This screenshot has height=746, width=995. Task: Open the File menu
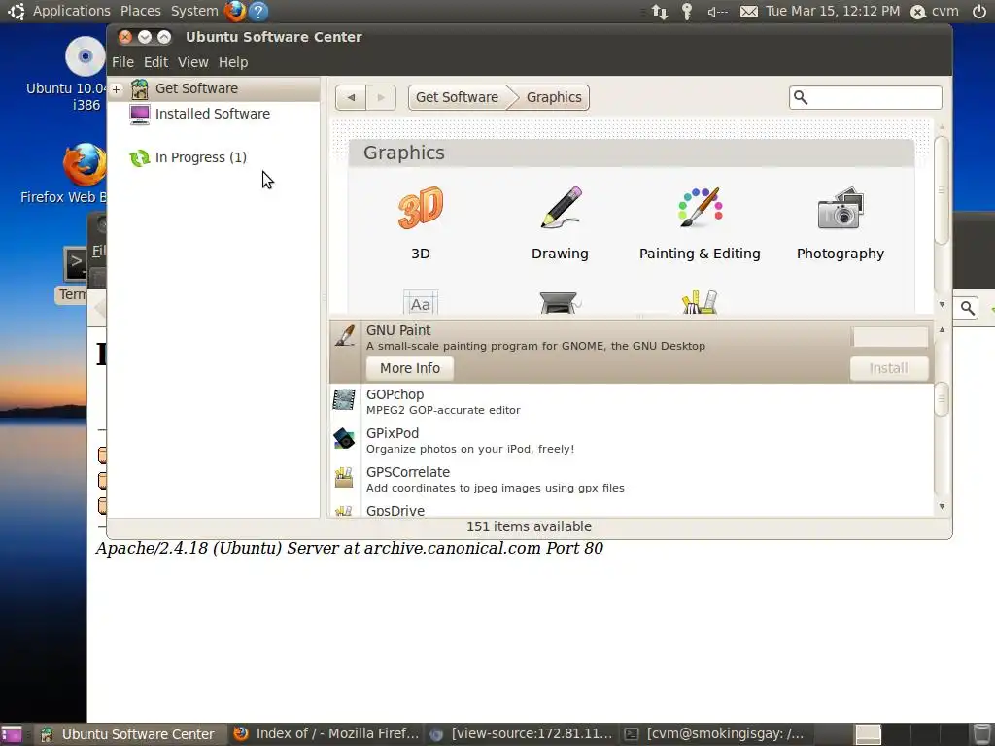(x=122, y=62)
